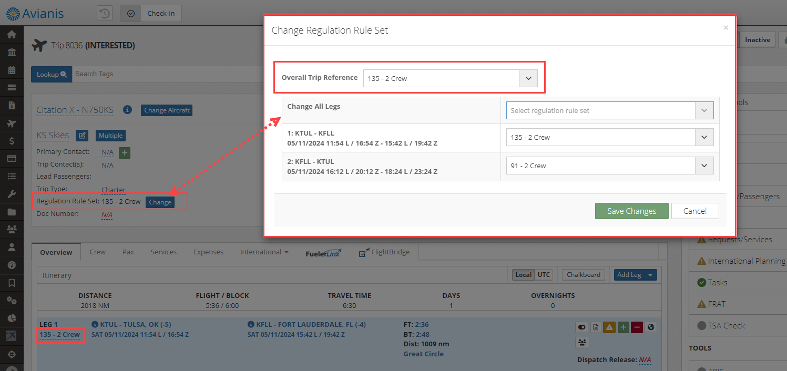Image resolution: width=787 pixels, height=371 pixels.
Task: Click the leg toggle switch icon button
Action: (581, 327)
